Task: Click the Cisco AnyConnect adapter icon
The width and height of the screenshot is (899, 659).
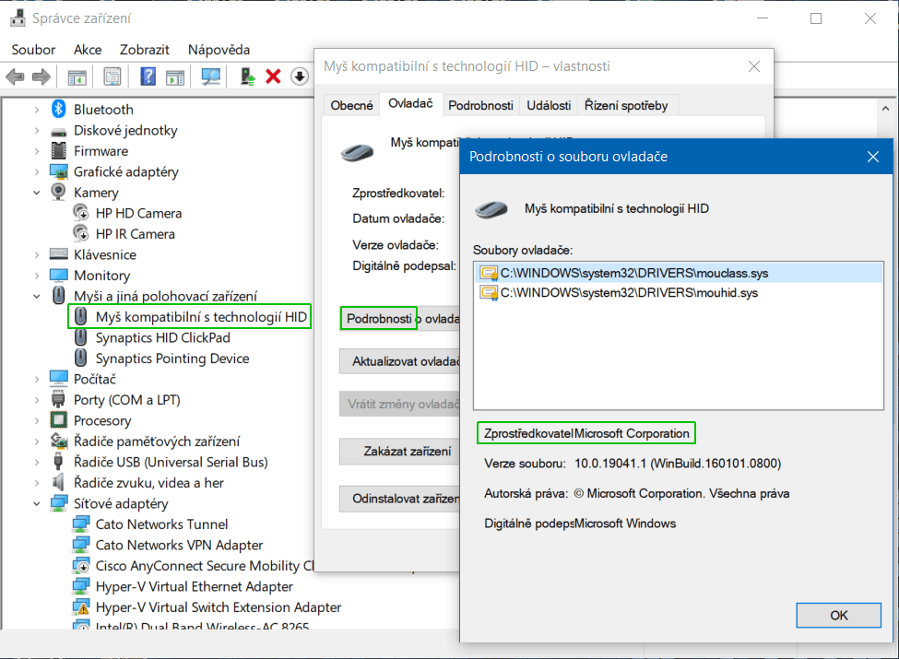Action: click(81, 566)
